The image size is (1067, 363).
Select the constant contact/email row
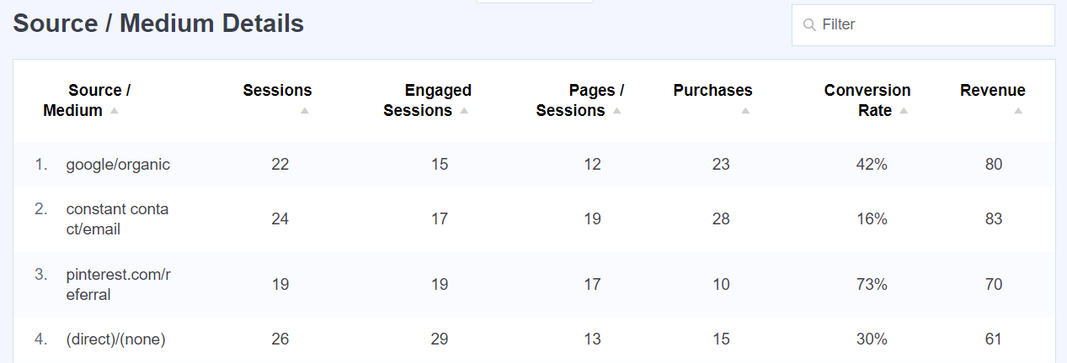coord(117,219)
